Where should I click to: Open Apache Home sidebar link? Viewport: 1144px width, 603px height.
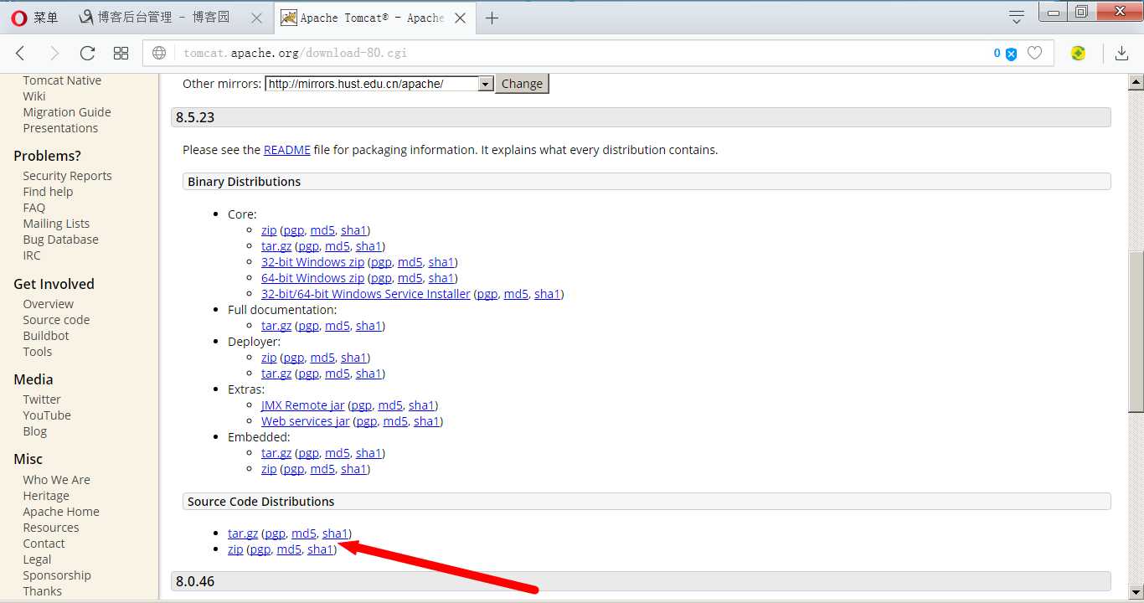coord(61,512)
